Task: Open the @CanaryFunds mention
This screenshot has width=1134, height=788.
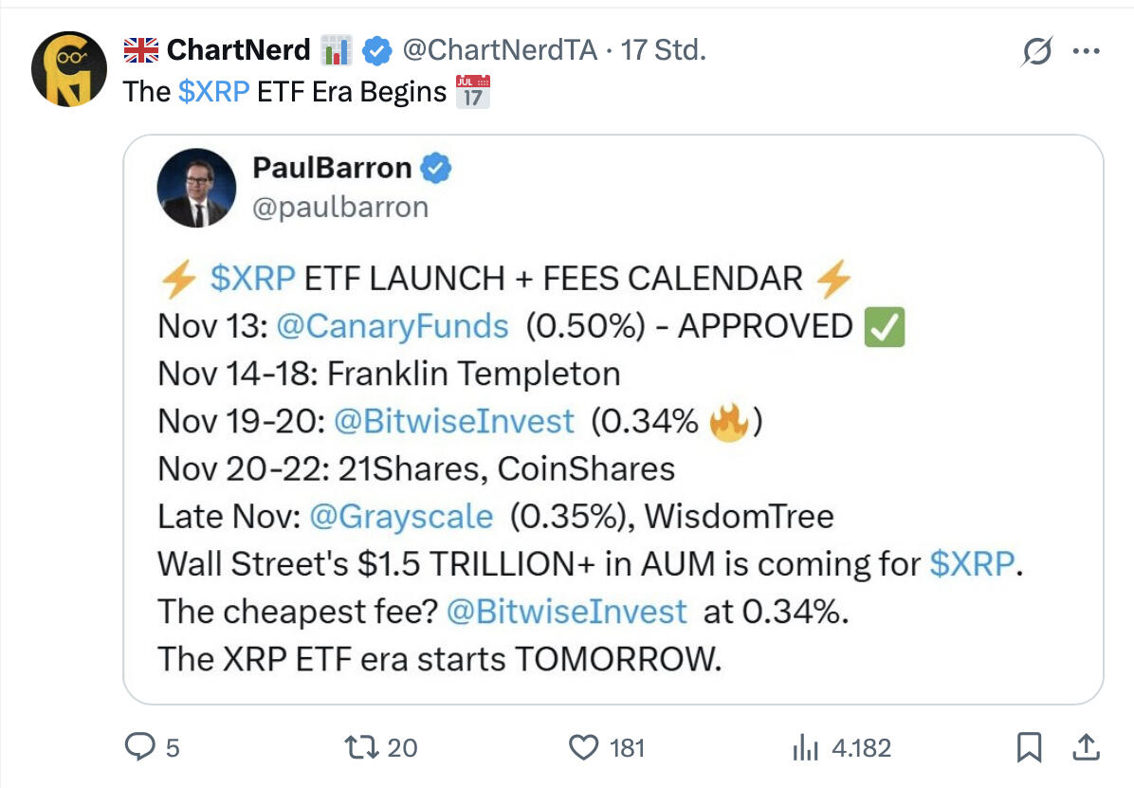Action: [x=392, y=326]
